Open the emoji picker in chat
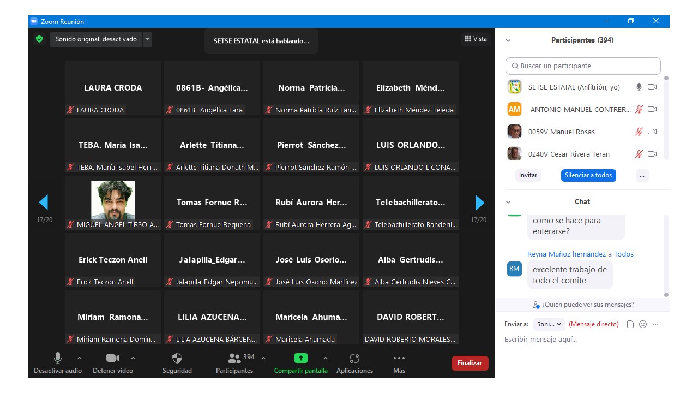This screenshot has width=698, height=393. (643, 324)
